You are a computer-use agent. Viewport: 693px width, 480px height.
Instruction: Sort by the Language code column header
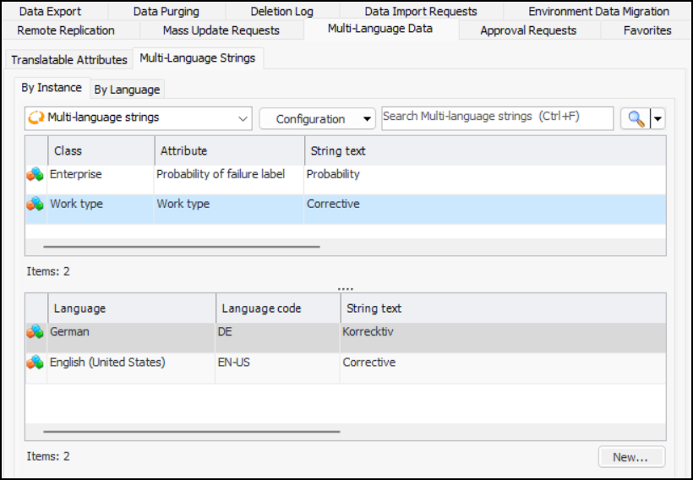click(278, 308)
